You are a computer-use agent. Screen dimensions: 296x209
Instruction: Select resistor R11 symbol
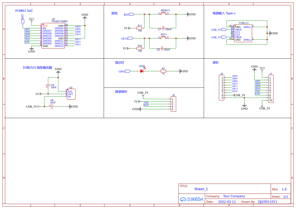pyautogui.click(x=139, y=28)
